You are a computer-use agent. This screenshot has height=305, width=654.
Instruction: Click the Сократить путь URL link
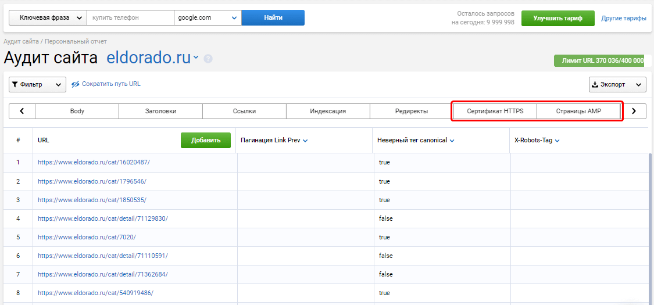coord(112,84)
